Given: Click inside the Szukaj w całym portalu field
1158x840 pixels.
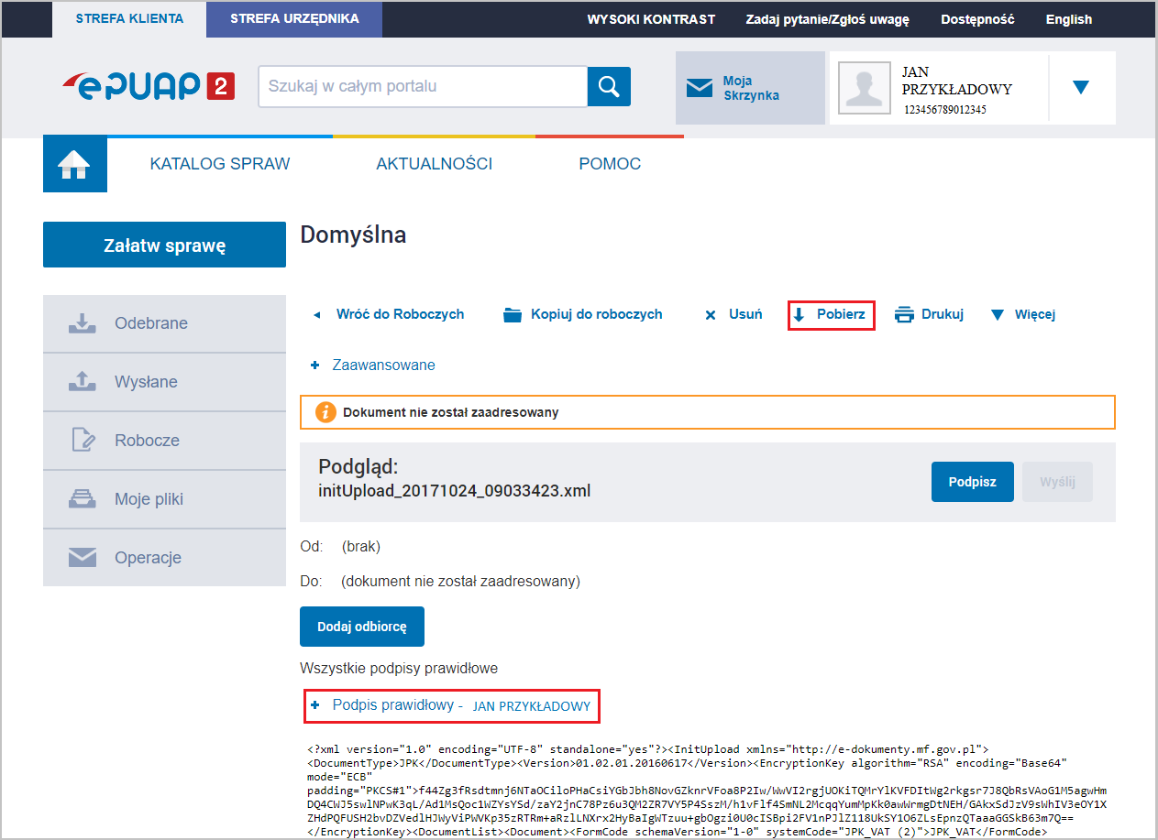Looking at the screenshot, I should [422, 87].
